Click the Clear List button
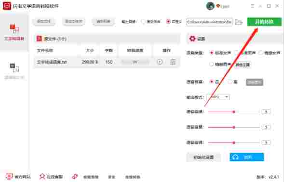 coord(103,22)
